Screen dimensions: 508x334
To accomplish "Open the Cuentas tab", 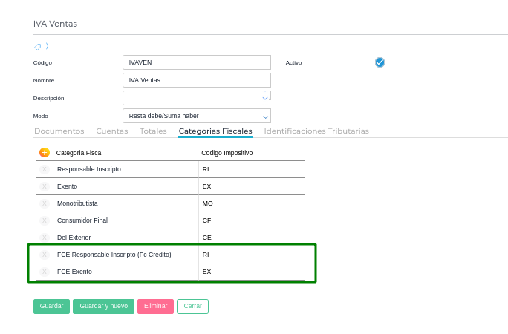I will (112, 131).
